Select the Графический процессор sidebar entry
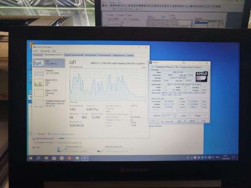 49,103
